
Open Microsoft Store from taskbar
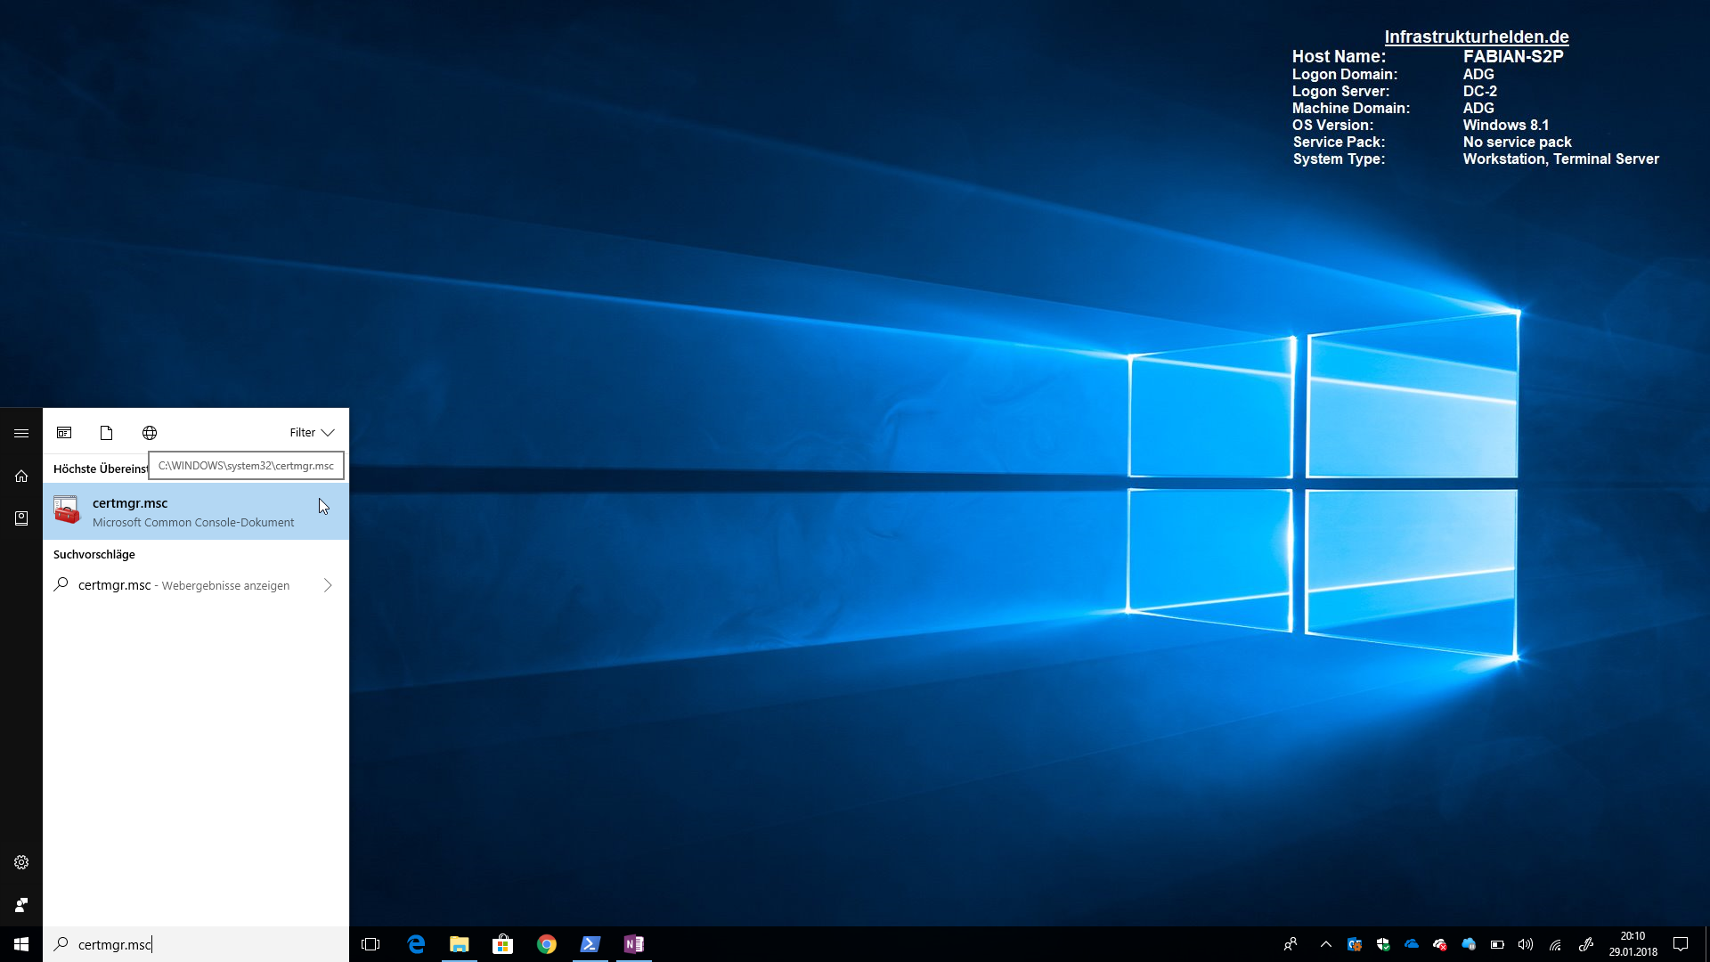pyautogui.click(x=503, y=944)
